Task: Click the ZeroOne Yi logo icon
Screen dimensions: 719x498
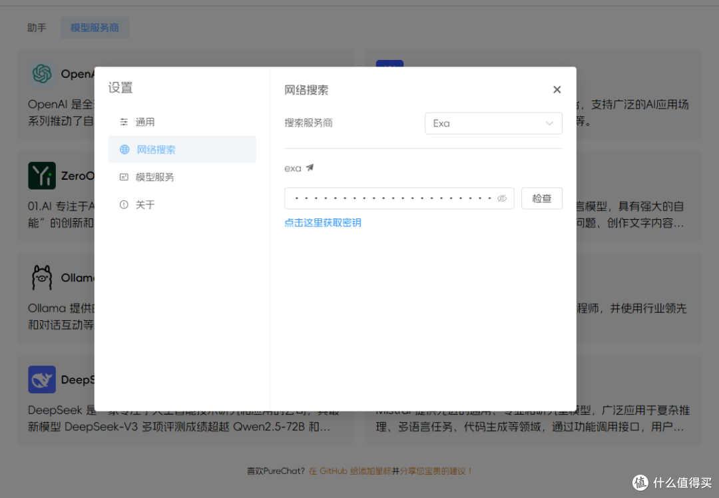Action: point(42,176)
